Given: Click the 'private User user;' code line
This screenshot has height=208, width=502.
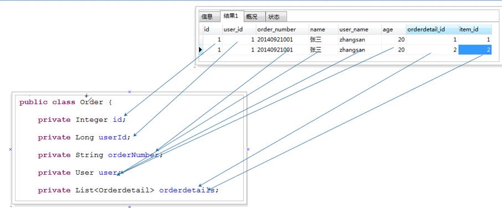Looking at the screenshot, I should click(79, 173).
